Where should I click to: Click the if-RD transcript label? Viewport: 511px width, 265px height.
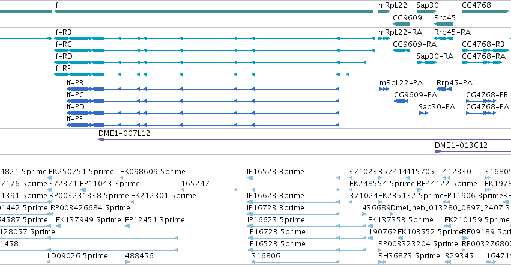pyautogui.click(x=63, y=56)
